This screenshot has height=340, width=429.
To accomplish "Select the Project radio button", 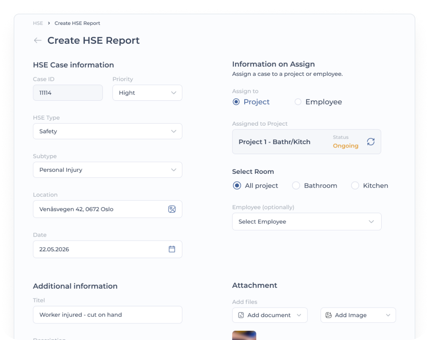I will (236, 102).
